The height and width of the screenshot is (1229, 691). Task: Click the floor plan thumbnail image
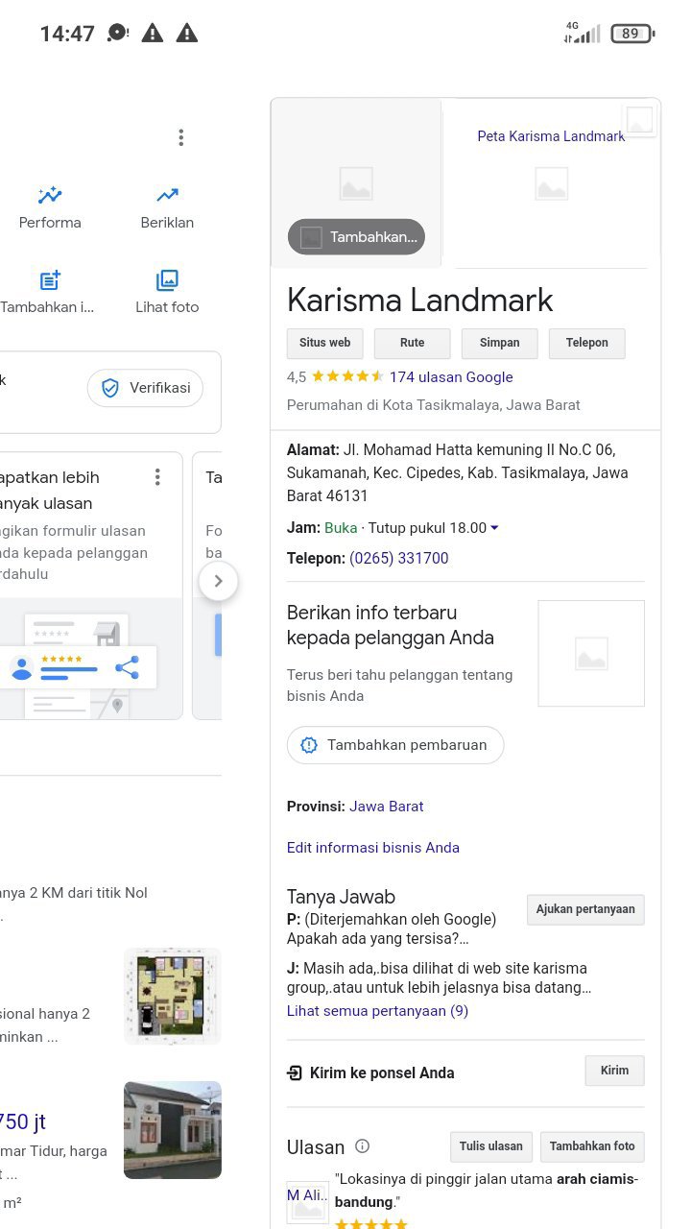coord(173,996)
